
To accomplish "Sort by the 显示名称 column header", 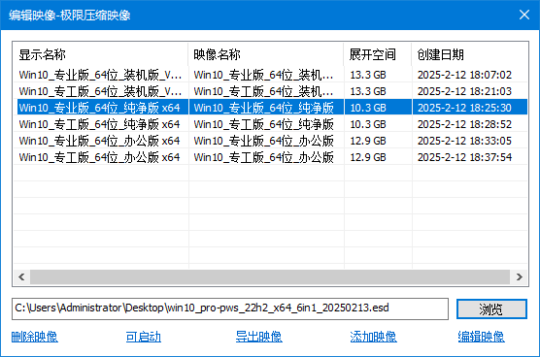I will coord(101,54).
